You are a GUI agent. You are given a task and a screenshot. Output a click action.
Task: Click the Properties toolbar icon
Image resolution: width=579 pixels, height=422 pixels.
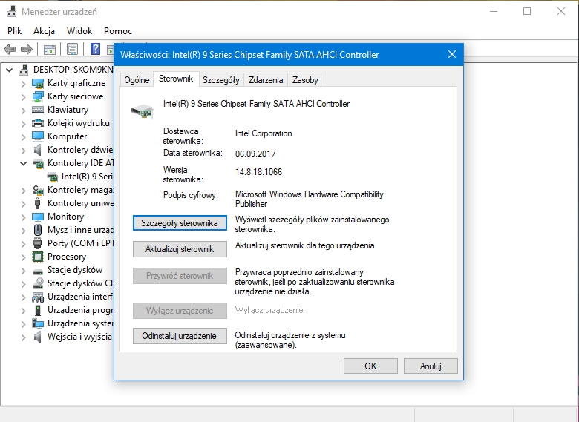click(x=73, y=49)
